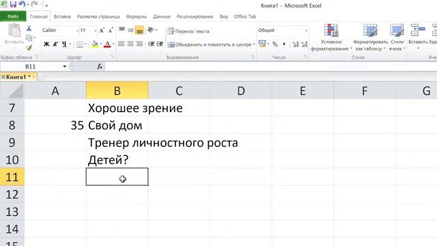The height and width of the screenshot is (246, 437).
Task: Open the font size 11 dropdown
Action: (96, 30)
